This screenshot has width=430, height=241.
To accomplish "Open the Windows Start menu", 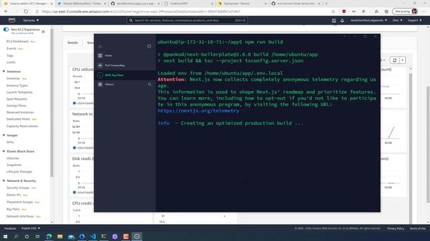I will tap(5, 236).
